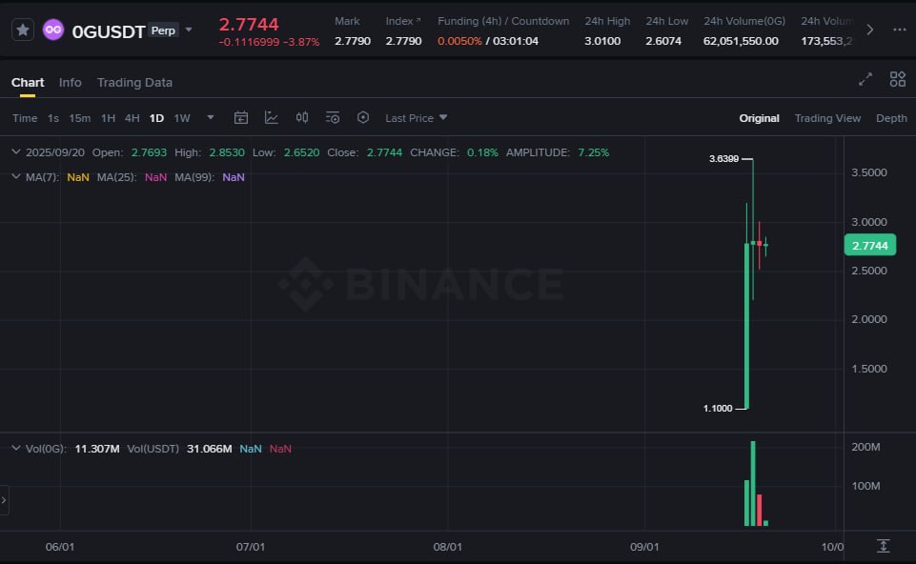Image resolution: width=916 pixels, height=564 pixels.
Task: Click the Funding rate 0.0050% value
Action: click(x=459, y=41)
